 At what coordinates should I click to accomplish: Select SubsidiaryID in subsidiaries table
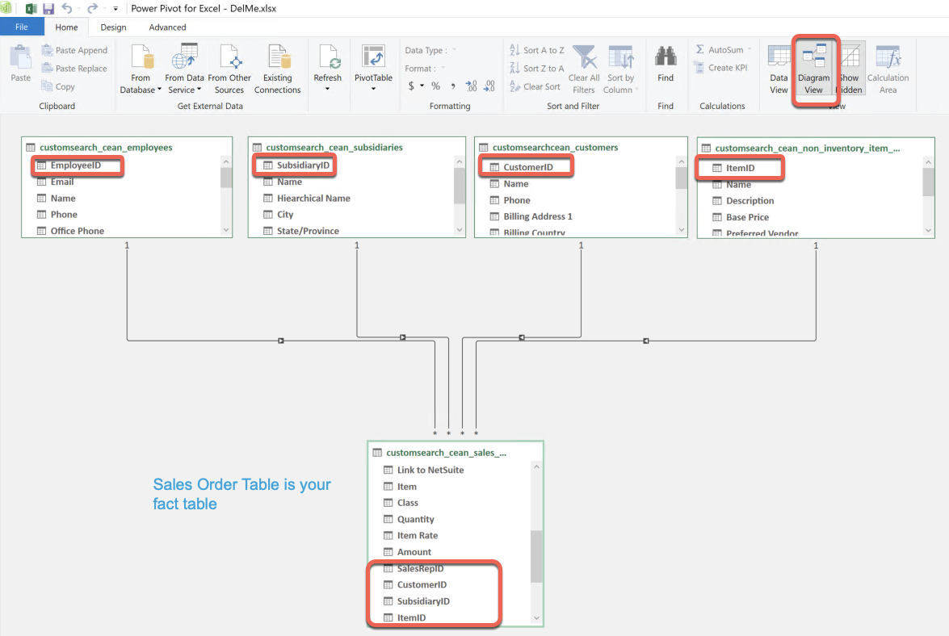coord(303,165)
